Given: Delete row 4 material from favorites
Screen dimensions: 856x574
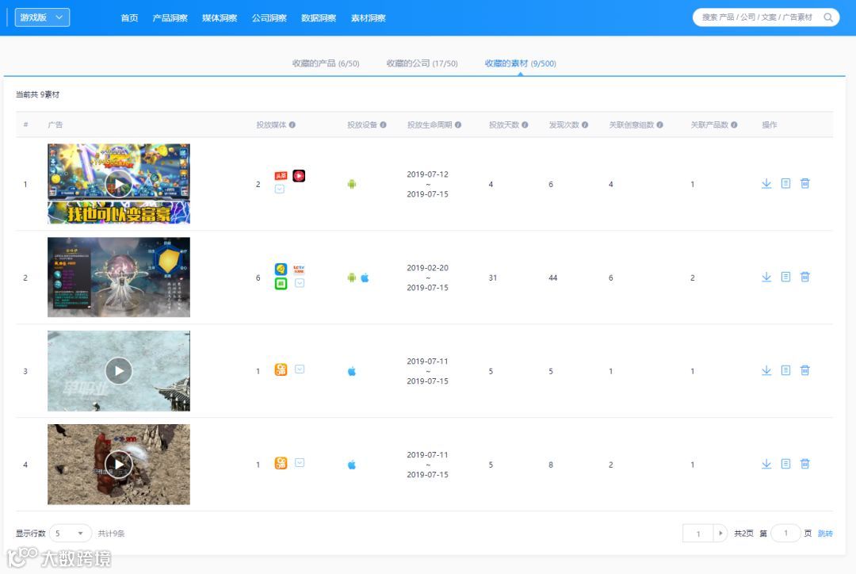Looking at the screenshot, I should pyautogui.click(x=804, y=464).
